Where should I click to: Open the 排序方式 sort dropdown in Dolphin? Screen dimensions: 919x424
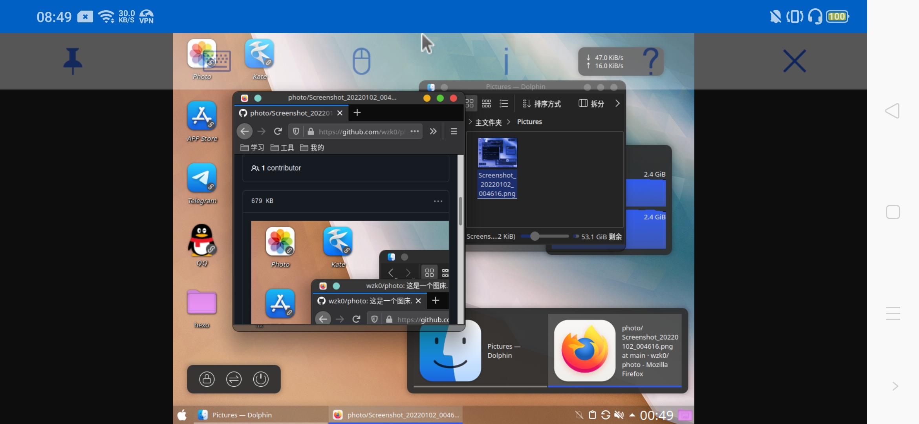pyautogui.click(x=542, y=104)
